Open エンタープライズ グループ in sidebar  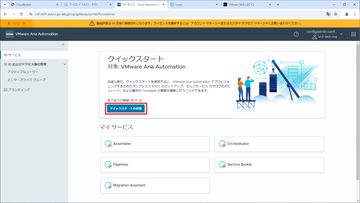pyautogui.click(x=26, y=80)
